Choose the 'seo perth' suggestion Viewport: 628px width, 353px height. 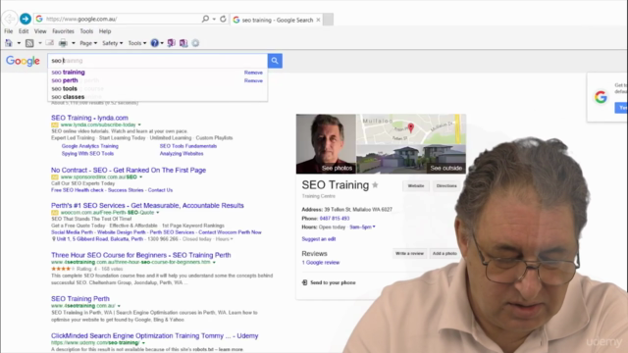pos(65,80)
